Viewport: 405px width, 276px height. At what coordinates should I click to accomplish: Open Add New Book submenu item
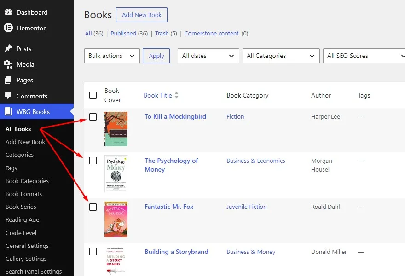coord(25,142)
